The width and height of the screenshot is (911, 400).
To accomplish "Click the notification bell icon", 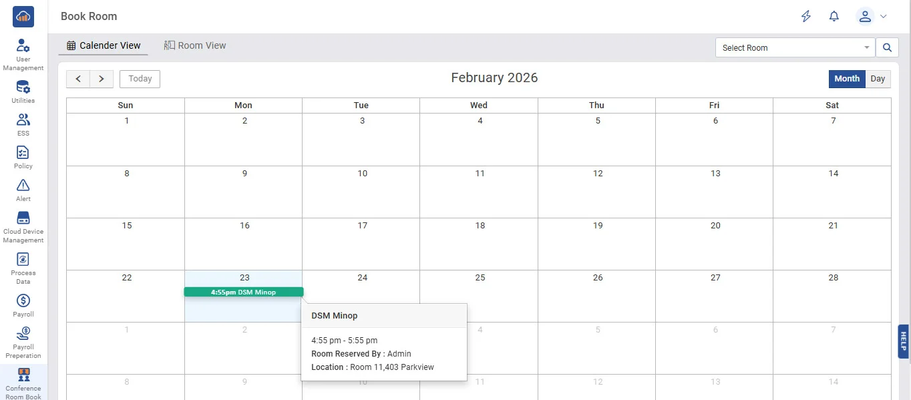I will click(x=834, y=17).
